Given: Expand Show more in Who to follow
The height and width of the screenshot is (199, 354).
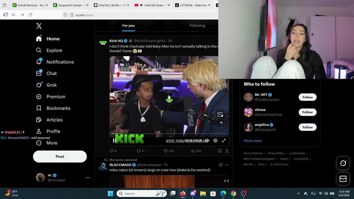Looking at the screenshot, I should 253,141.
